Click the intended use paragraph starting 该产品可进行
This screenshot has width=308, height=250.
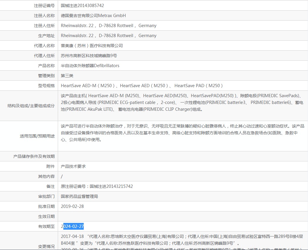point(182,133)
